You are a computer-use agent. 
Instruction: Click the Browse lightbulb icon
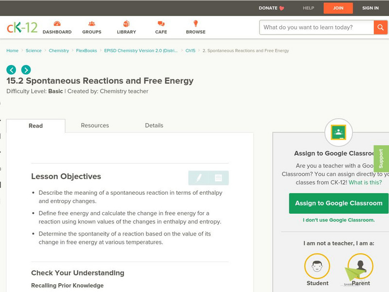tap(195, 23)
